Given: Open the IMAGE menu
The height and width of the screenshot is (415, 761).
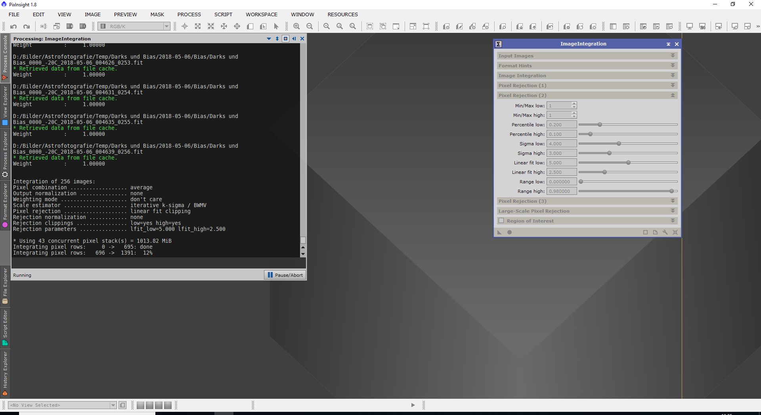Looking at the screenshot, I should pos(92,14).
